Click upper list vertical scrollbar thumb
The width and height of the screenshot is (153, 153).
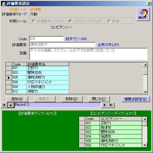(145, 71)
